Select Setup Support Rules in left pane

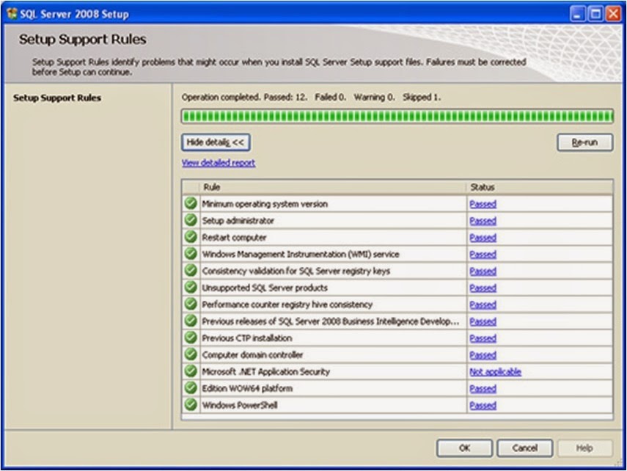coord(57,98)
